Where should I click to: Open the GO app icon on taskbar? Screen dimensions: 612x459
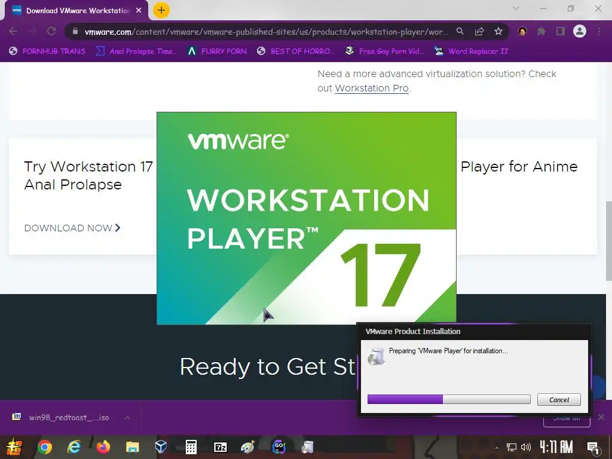279,447
